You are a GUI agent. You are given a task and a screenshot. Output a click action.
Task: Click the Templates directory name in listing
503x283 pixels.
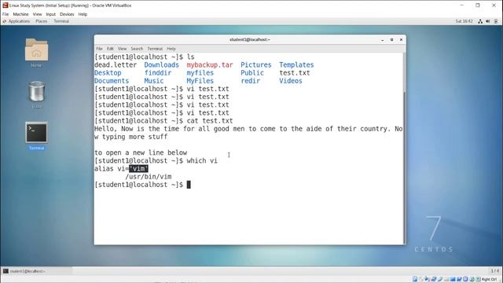[x=296, y=64]
